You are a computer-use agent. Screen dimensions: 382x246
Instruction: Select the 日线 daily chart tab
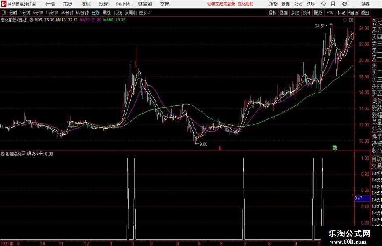point(95,13)
